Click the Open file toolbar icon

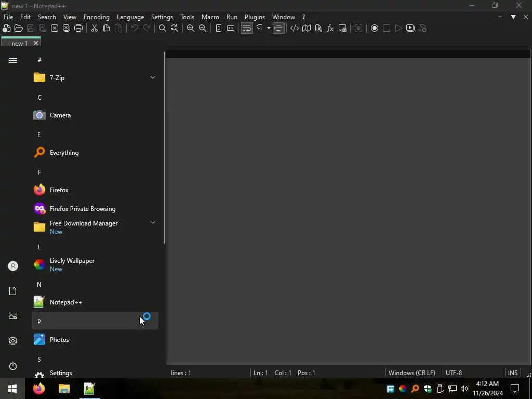click(x=18, y=29)
